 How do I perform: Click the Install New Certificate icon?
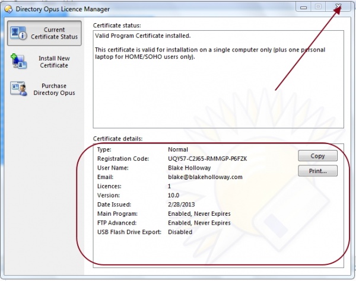18,61
